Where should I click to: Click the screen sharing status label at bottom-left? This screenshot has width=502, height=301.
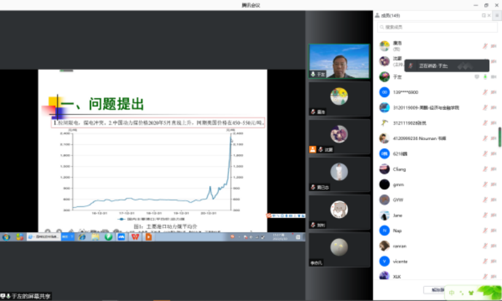pyautogui.click(x=28, y=296)
